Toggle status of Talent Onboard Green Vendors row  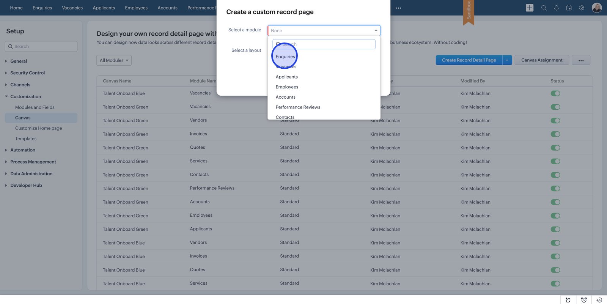pyautogui.click(x=555, y=121)
